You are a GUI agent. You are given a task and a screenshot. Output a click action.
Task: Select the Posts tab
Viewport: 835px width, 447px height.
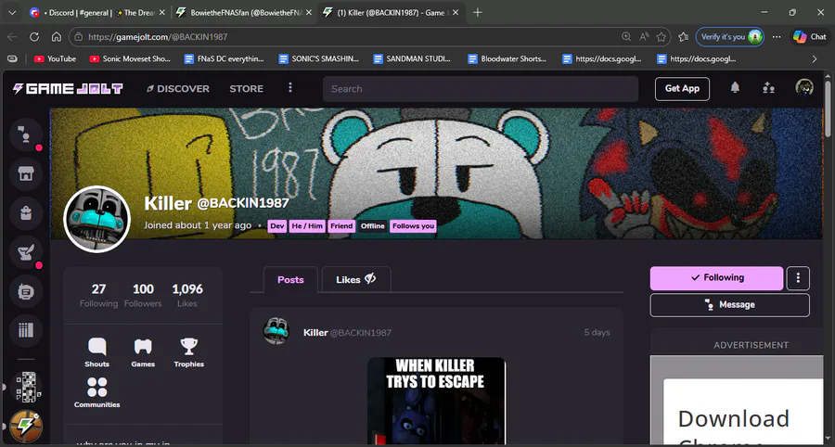pos(290,280)
